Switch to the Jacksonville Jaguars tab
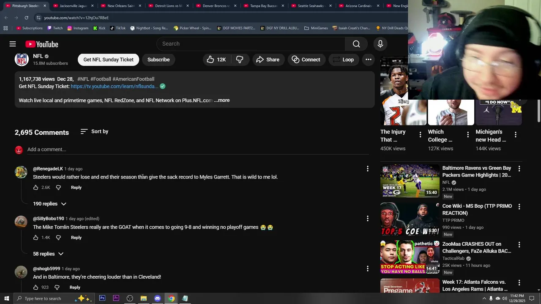Screen dimensions: 541x304 (x=73, y=6)
